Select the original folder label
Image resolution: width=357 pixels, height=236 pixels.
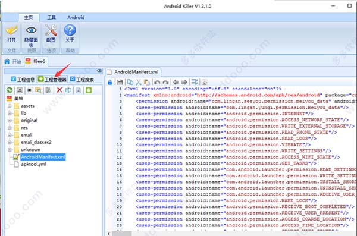point(29,121)
